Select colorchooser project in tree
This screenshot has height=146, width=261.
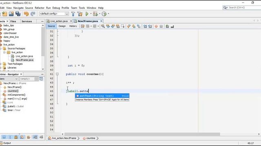click(x=10, y=33)
